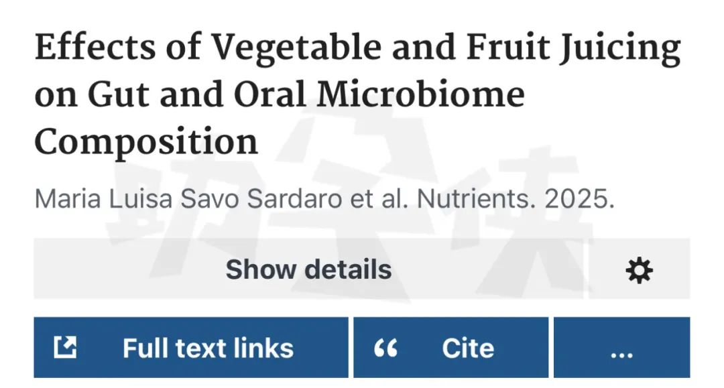Image resolution: width=724 pixels, height=388 pixels.
Task: Click the title line "on Gut and Oral Microbiome"
Action: pos(279,95)
